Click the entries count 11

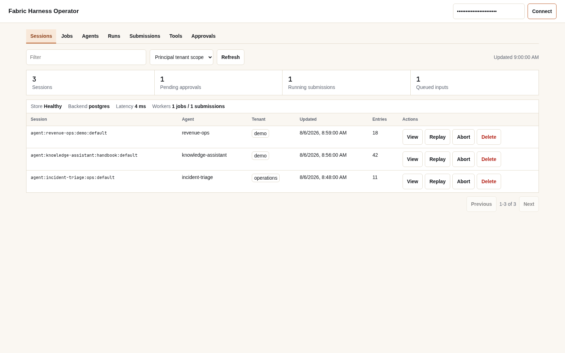click(375, 177)
